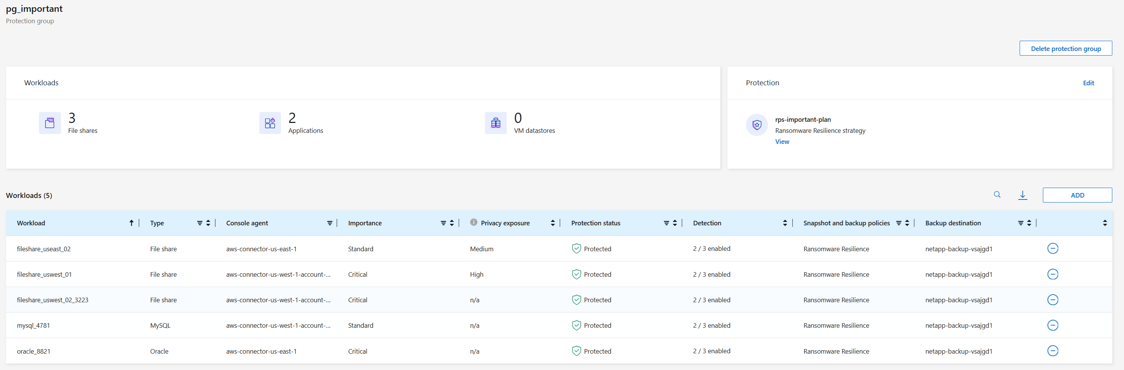Click the Applications tile icon

point(270,123)
